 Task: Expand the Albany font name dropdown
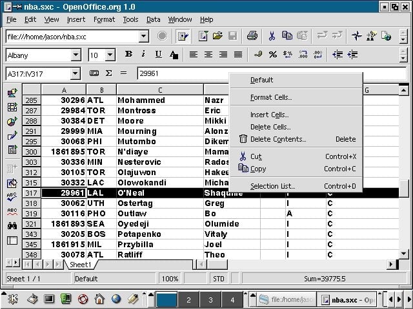point(76,55)
